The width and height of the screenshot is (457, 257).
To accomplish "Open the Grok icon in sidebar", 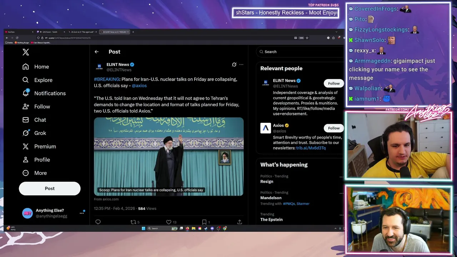I will pos(26,133).
